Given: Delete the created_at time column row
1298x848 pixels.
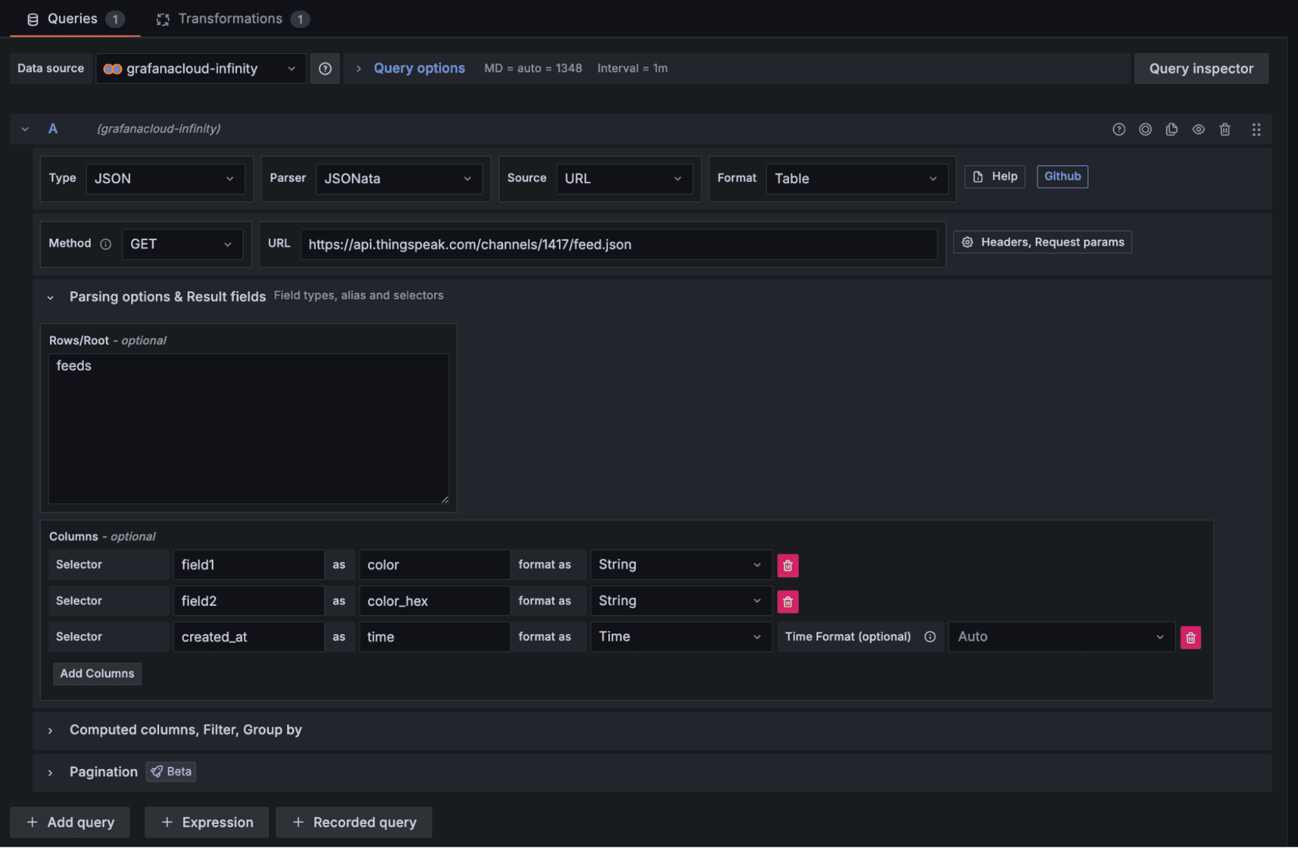Looking at the screenshot, I should point(1190,637).
